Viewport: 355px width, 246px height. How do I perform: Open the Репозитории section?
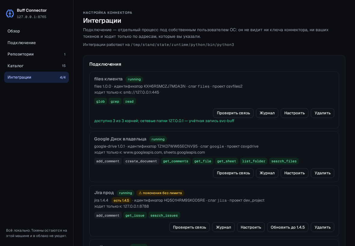coord(36,54)
